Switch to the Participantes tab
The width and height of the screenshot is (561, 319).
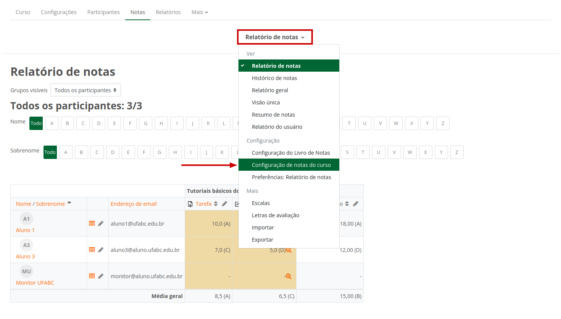pos(103,12)
